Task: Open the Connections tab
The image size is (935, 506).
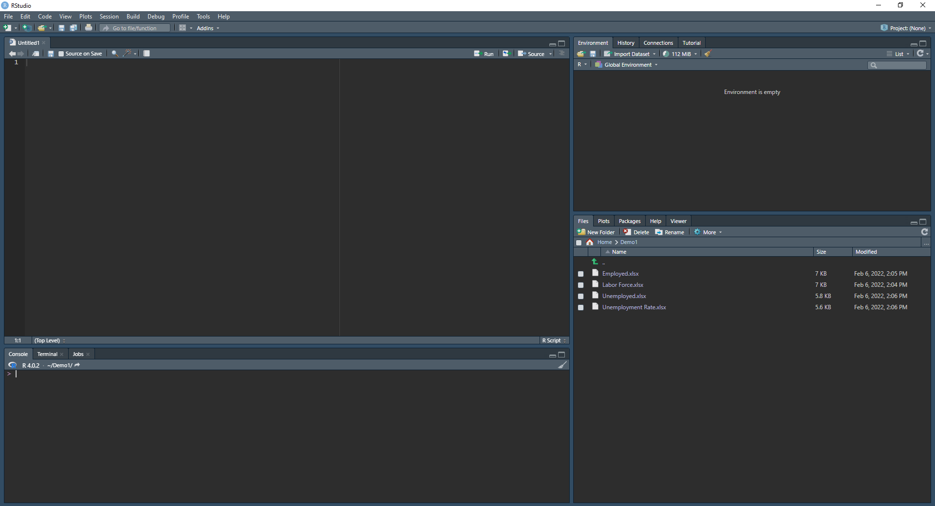Action: pos(658,43)
